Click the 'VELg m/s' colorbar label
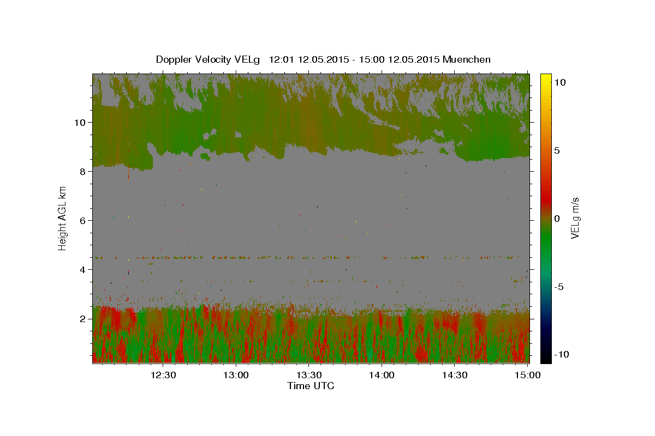This screenshot has height=436, width=655. click(x=574, y=218)
